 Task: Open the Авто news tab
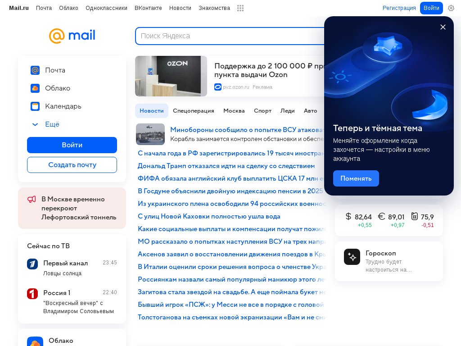(311, 111)
